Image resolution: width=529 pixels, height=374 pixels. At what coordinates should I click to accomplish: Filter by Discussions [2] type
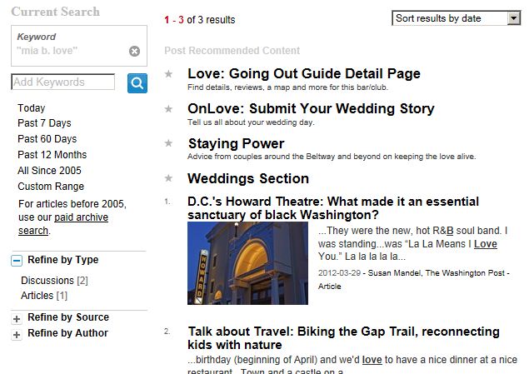(54, 281)
